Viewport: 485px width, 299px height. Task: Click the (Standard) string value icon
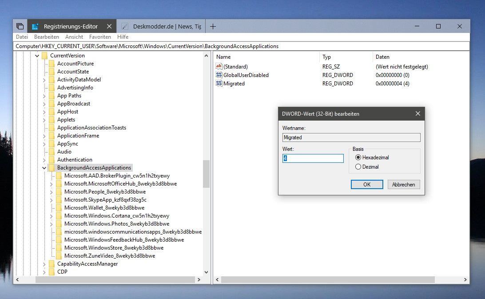pyautogui.click(x=219, y=66)
